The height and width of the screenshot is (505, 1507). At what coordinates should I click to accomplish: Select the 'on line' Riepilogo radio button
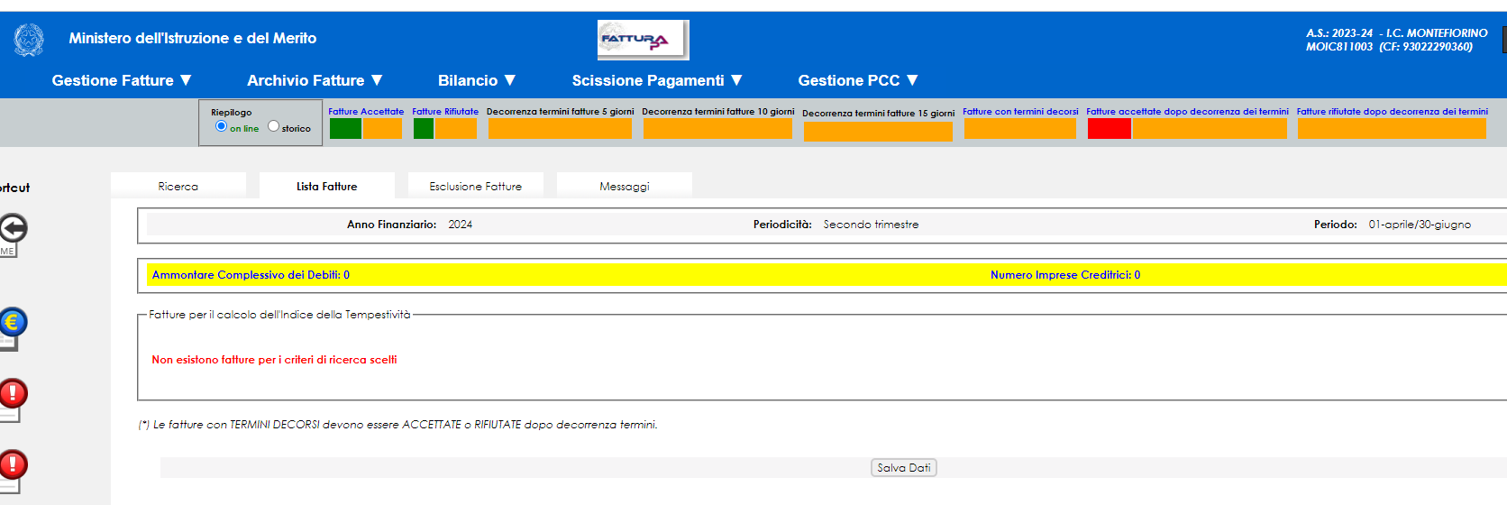coord(221,126)
